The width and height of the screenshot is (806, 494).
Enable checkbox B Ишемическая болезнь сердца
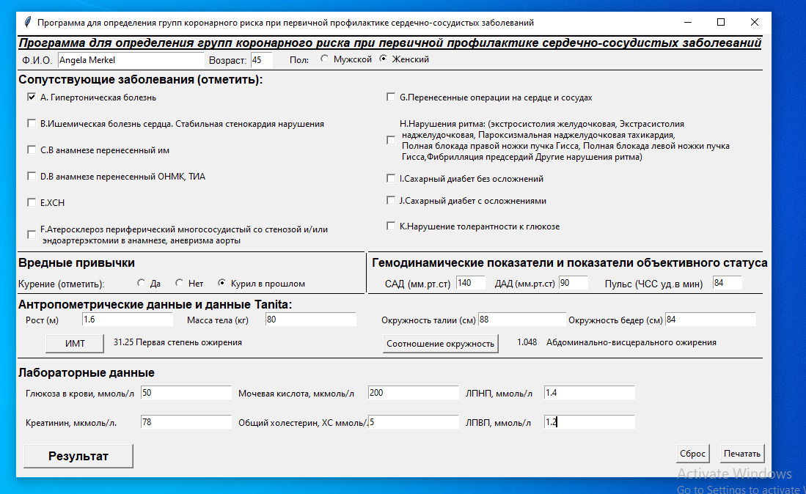(x=31, y=123)
